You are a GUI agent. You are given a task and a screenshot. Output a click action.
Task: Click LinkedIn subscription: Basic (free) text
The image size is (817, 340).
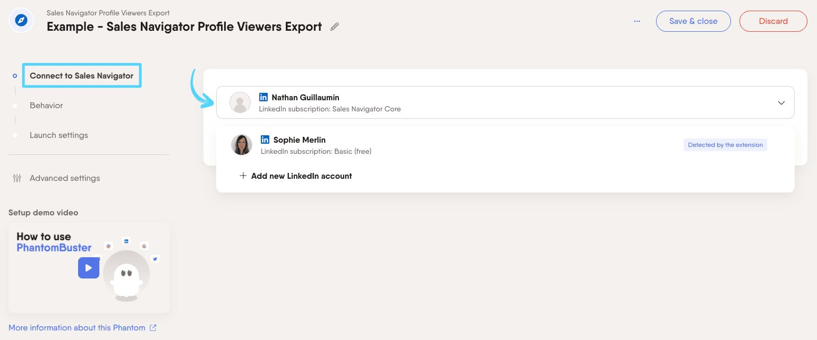(x=316, y=152)
